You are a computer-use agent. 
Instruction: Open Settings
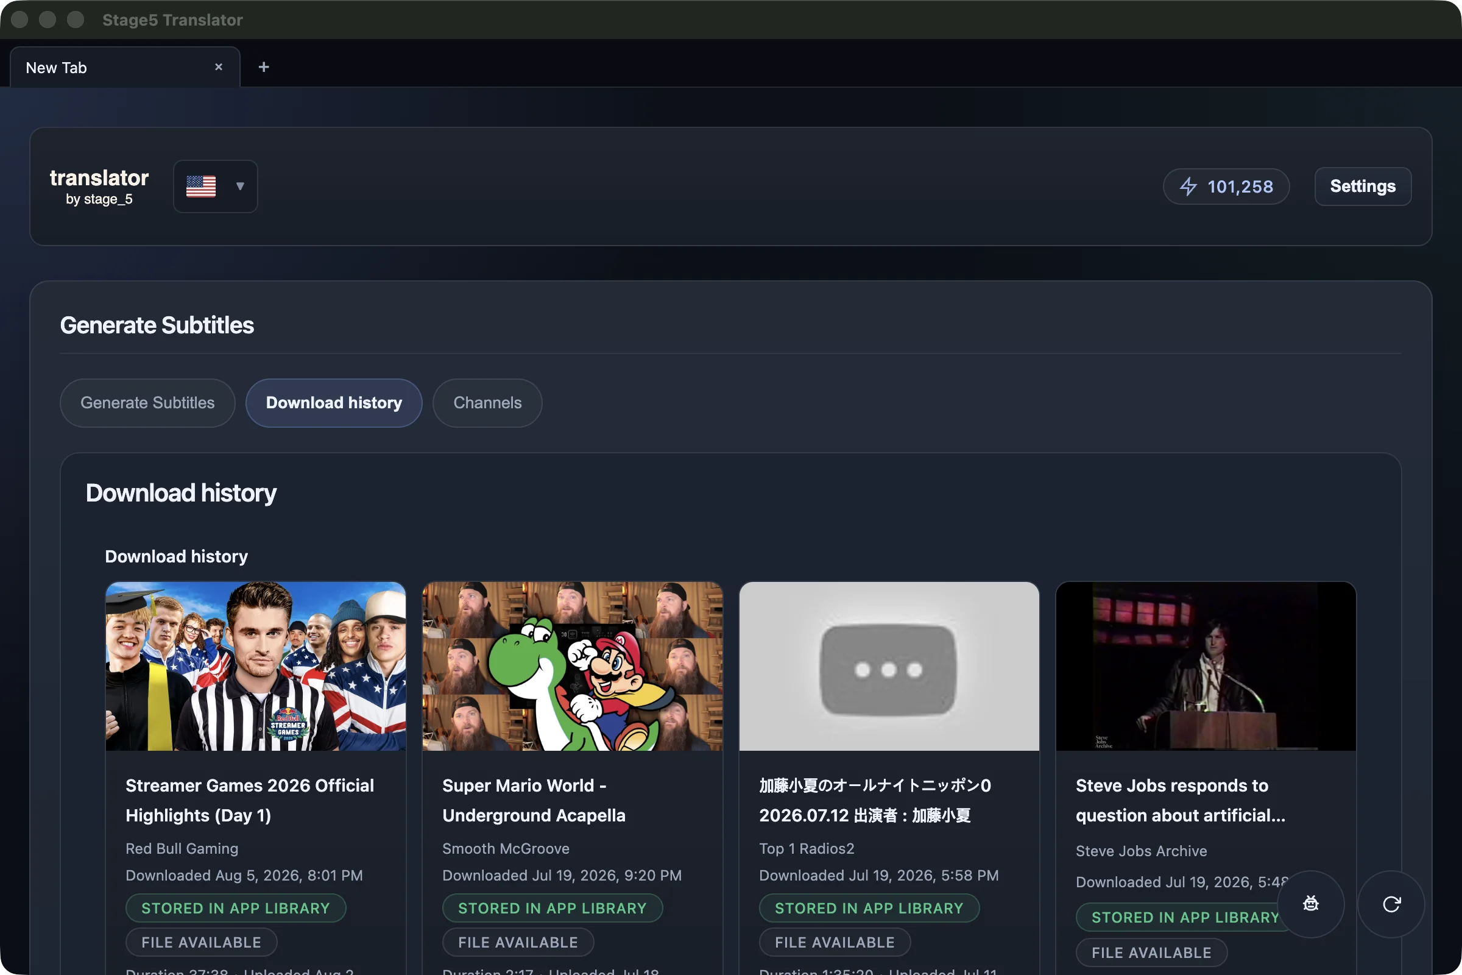(x=1363, y=186)
